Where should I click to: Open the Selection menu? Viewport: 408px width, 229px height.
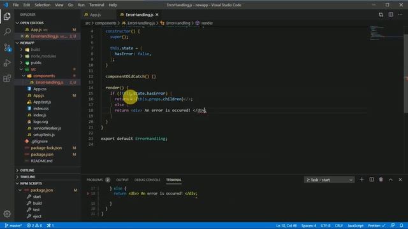[43, 5]
